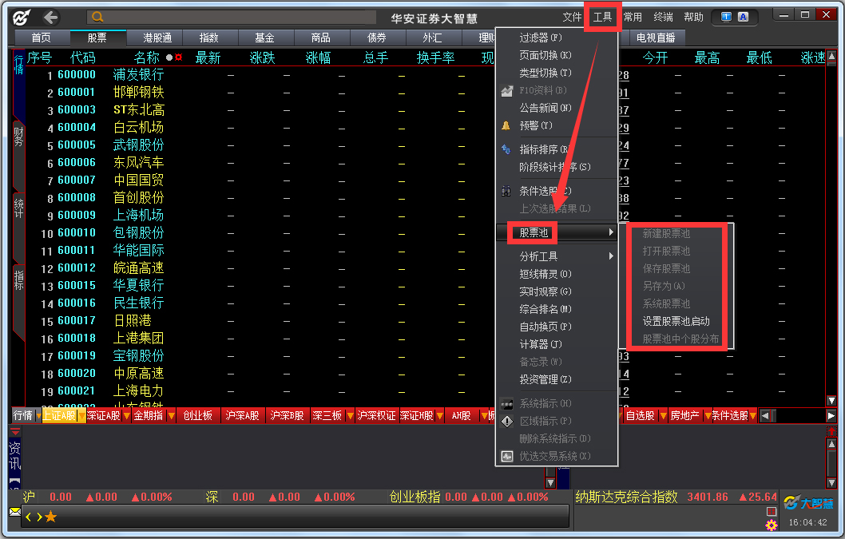Click the red up arrow icon of news panel
This screenshot has width=845, height=539.
(x=831, y=431)
